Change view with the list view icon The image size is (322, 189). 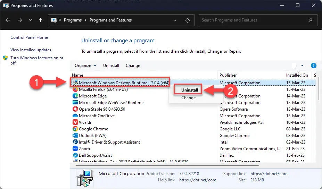click(x=294, y=66)
